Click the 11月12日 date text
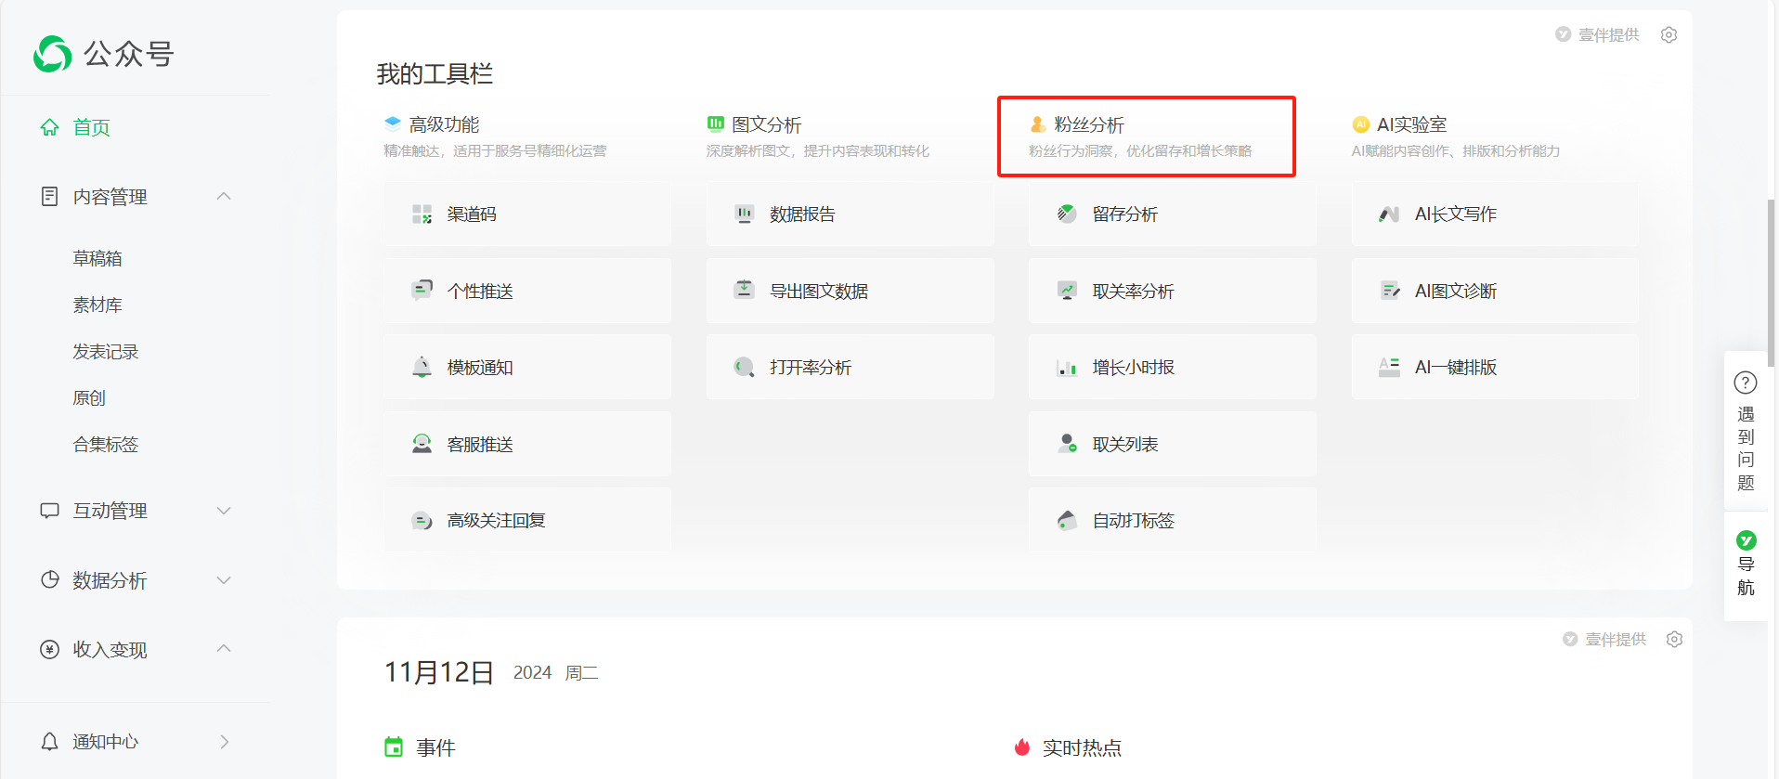 pyautogui.click(x=439, y=672)
